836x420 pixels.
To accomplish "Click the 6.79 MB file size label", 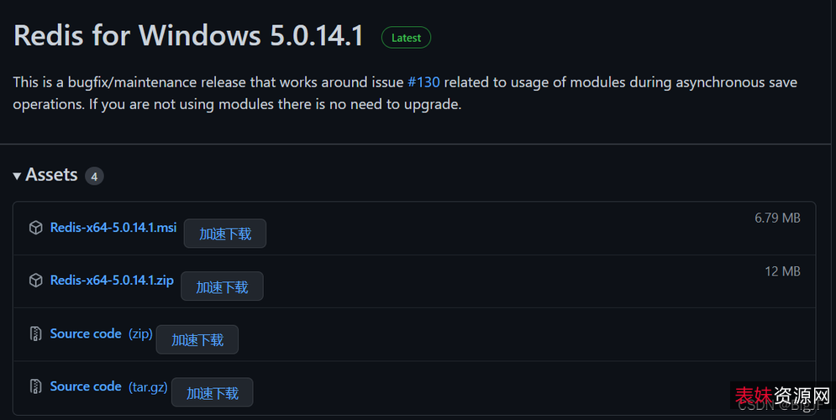I will [x=776, y=218].
